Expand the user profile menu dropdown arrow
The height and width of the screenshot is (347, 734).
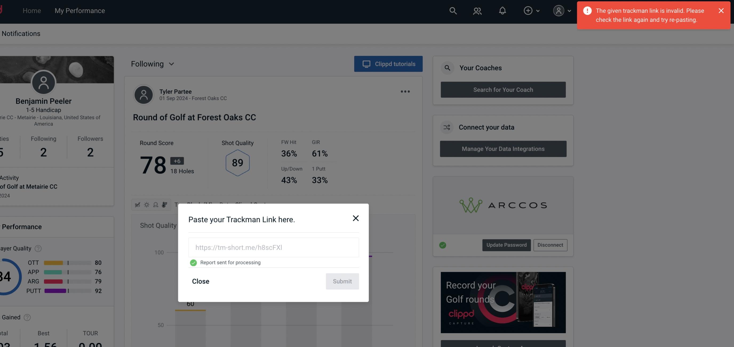(570, 10)
